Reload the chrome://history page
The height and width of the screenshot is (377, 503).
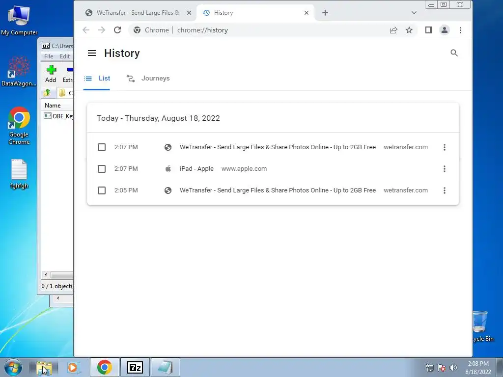coord(117,30)
